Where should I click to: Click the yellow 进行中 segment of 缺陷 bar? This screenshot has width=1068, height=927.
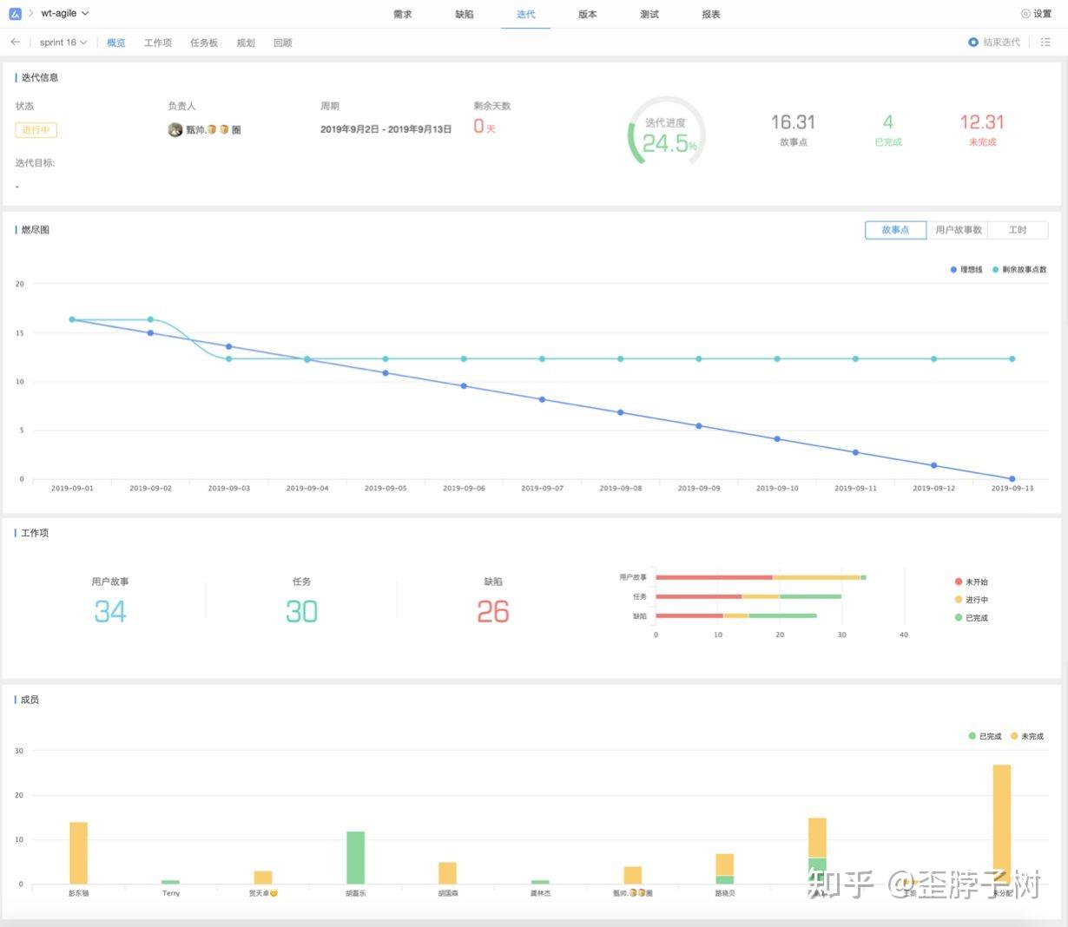pyautogui.click(x=736, y=615)
